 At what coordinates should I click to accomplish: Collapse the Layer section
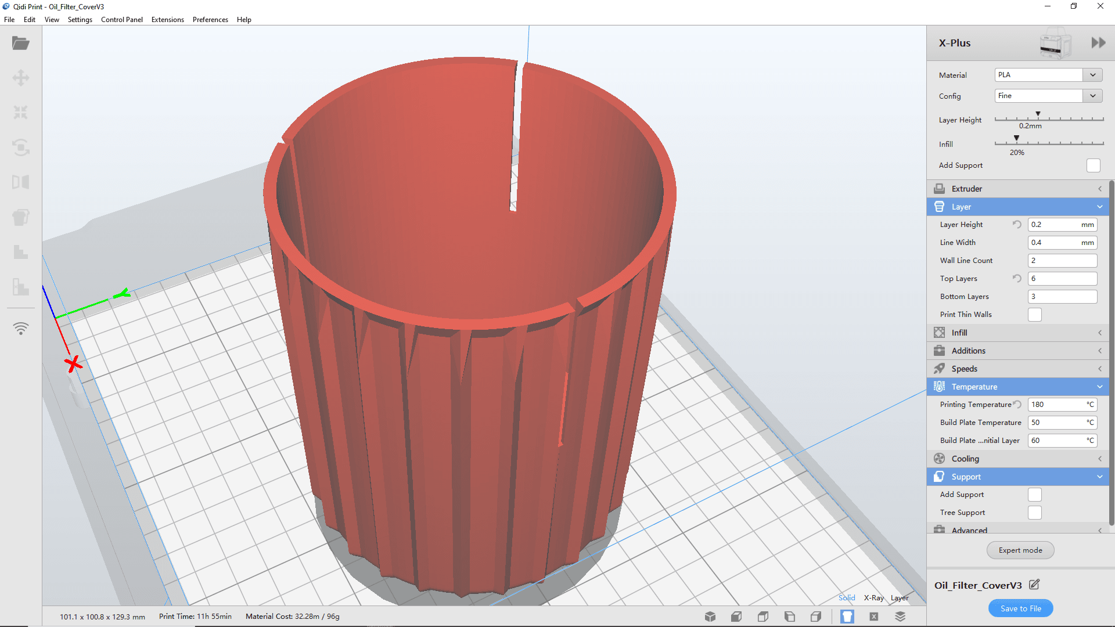(1017, 207)
